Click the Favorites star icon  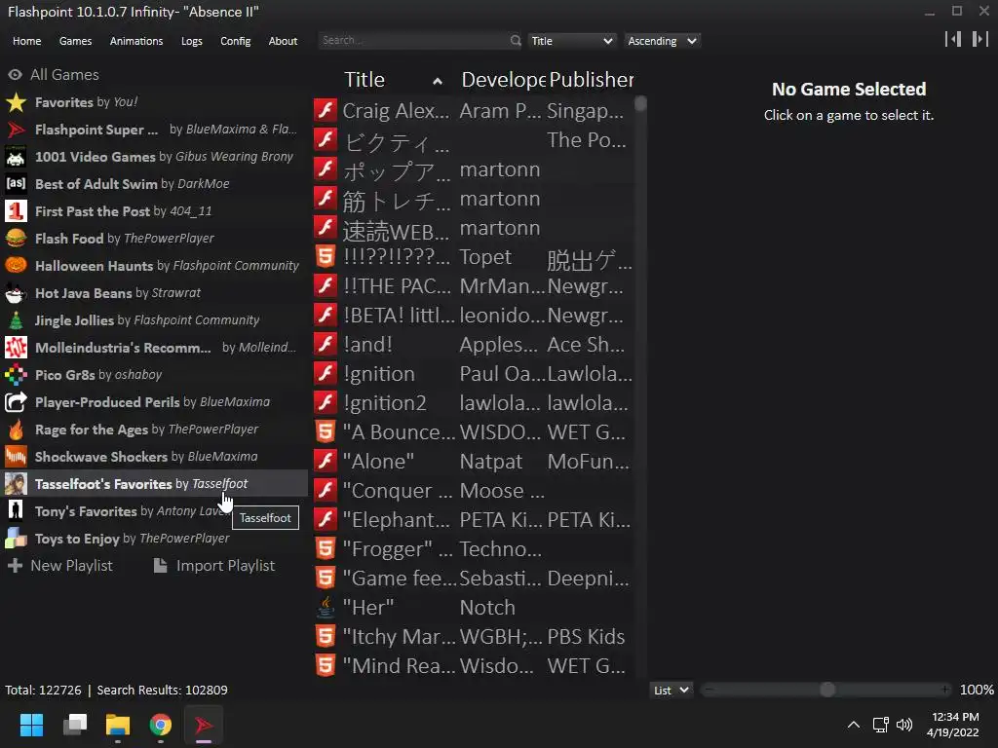click(x=16, y=101)
